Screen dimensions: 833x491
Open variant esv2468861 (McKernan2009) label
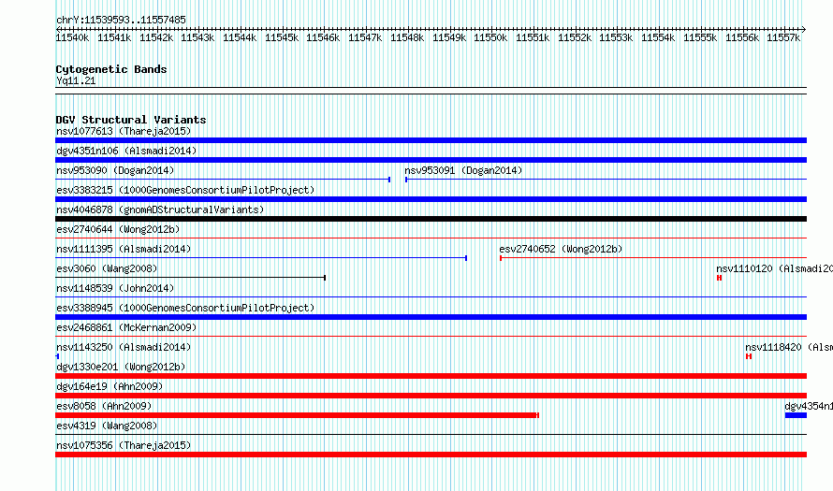point(126,327)
